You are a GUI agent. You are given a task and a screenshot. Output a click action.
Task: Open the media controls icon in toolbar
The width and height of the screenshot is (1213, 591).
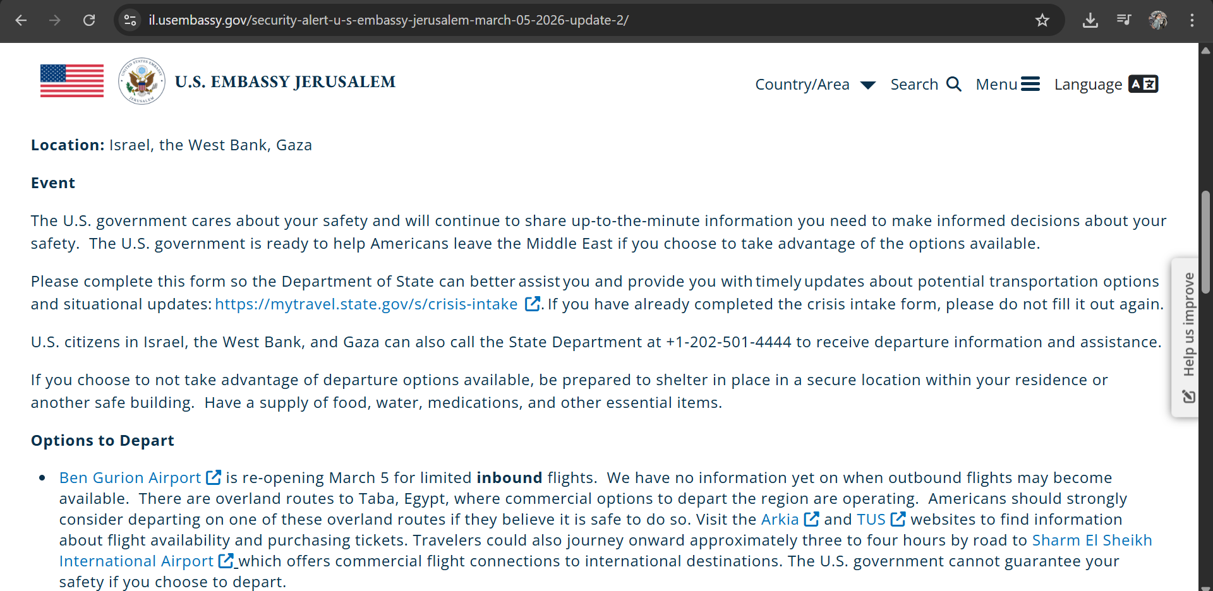click(x=1124, y=20)
